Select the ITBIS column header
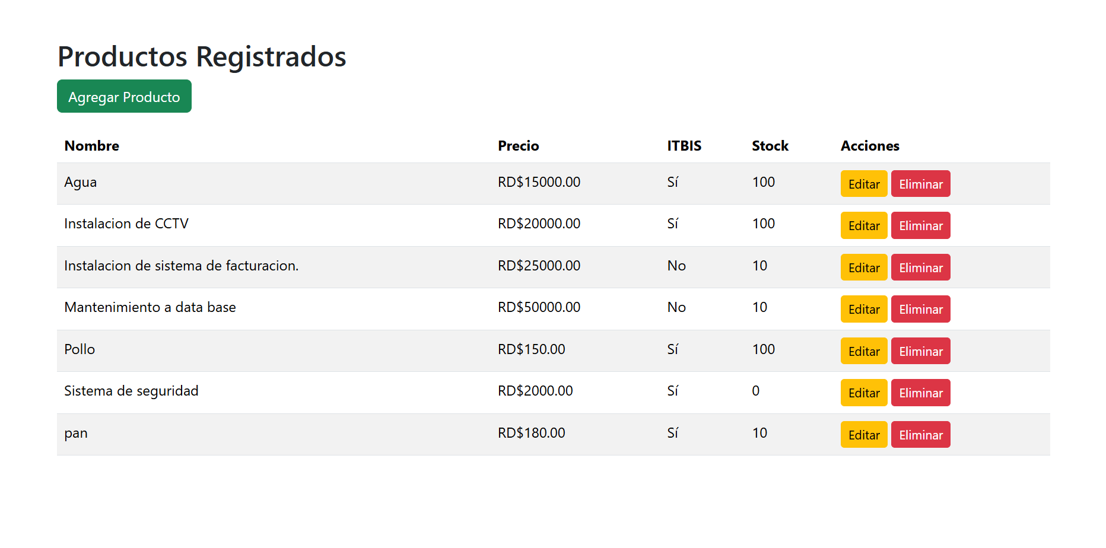 pos(684,146)
